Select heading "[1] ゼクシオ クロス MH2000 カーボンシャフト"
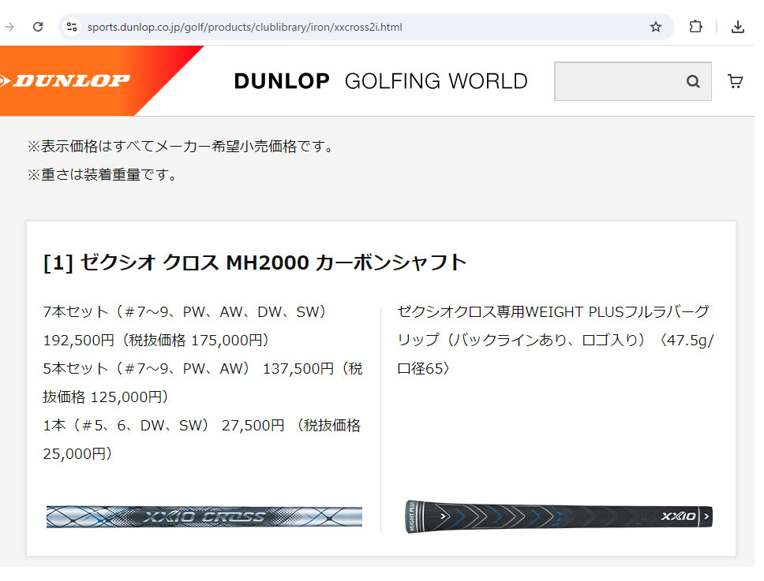 point(254,263)
